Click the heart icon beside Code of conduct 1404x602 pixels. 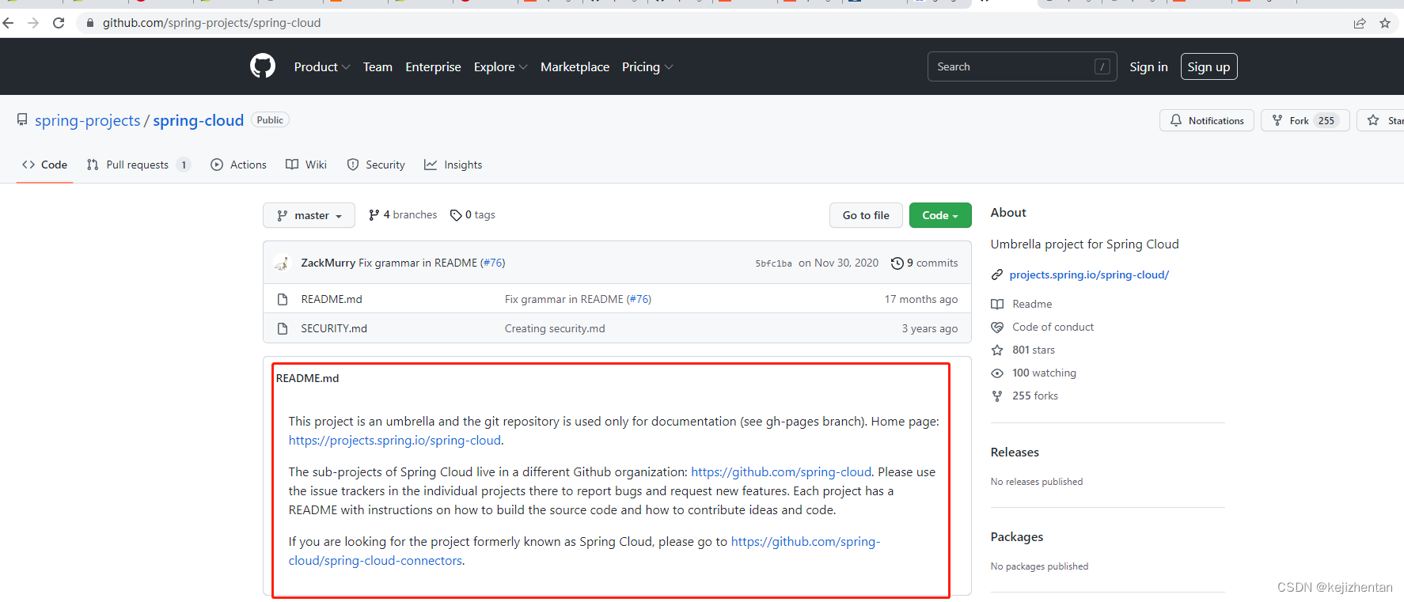[997, 327]
